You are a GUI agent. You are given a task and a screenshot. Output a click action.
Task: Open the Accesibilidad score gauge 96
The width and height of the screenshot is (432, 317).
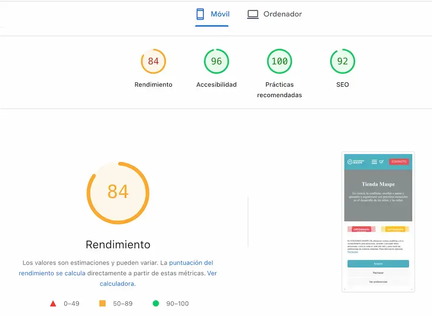pos(216,61)
